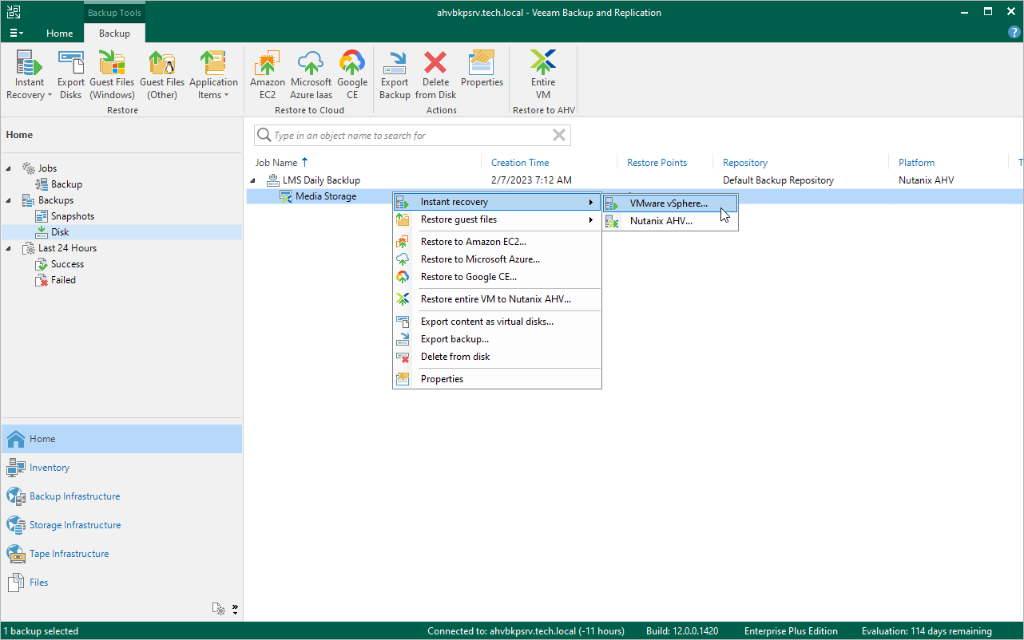Viewport: 1024px width, 640px height.
Task: Open the Backup Infrastructure view
Action: coord(121,496)
